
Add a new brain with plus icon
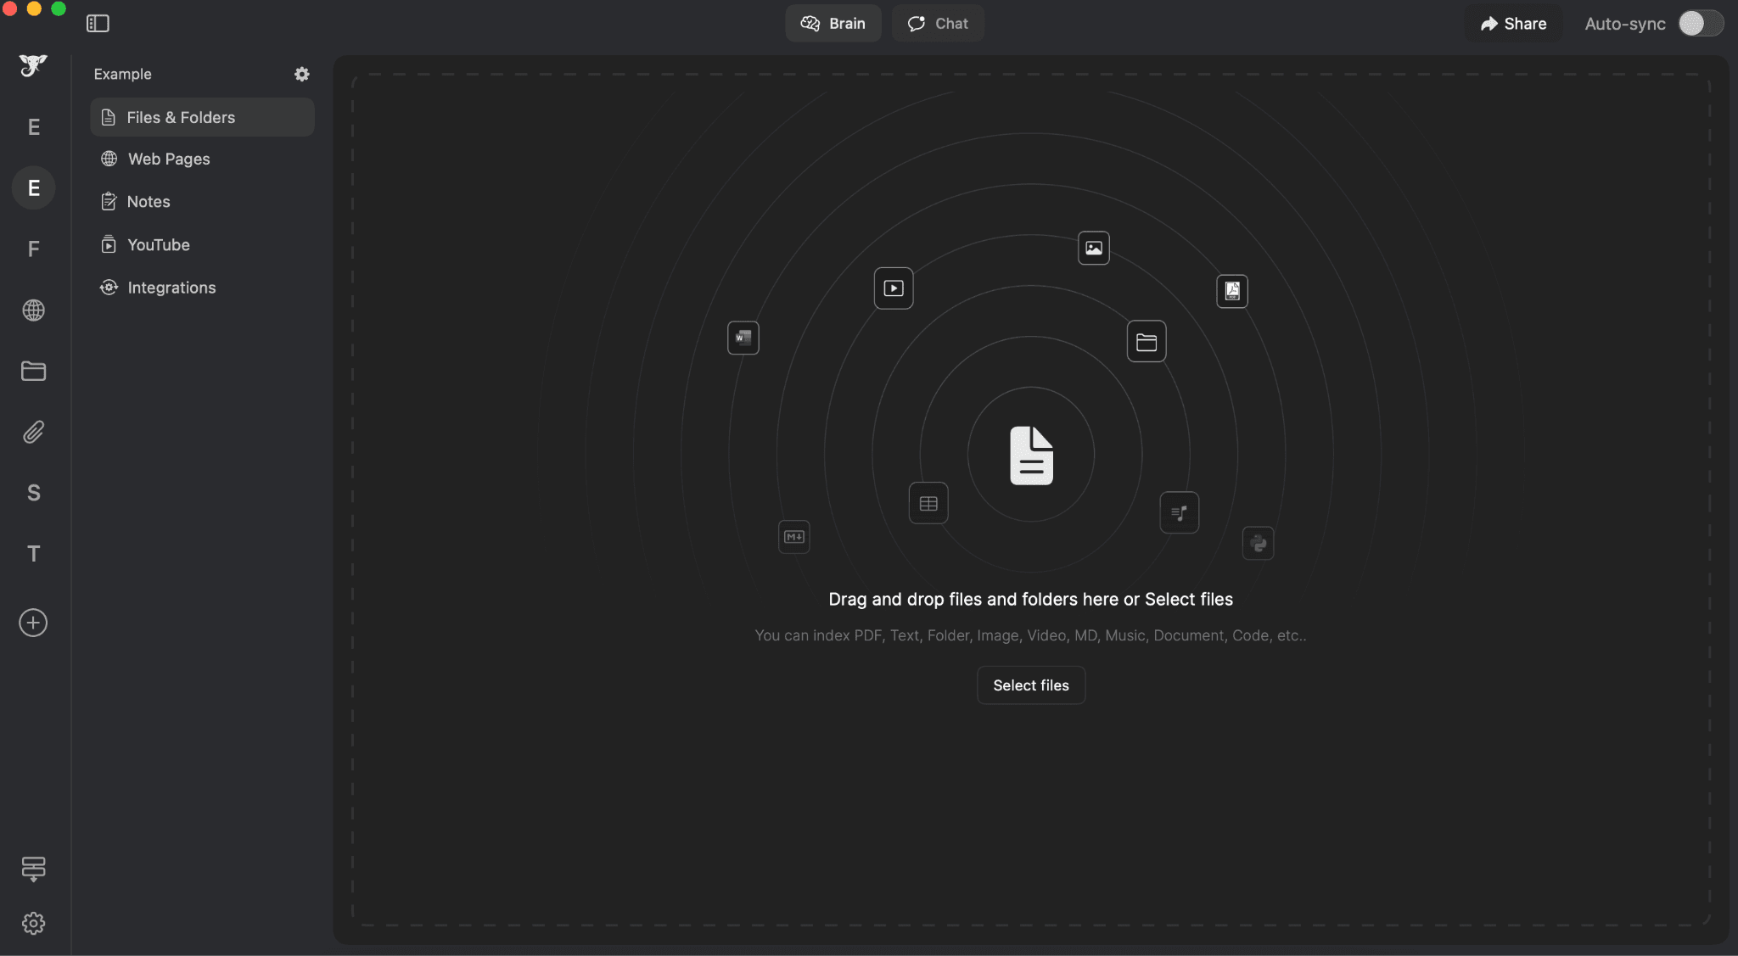33,623
